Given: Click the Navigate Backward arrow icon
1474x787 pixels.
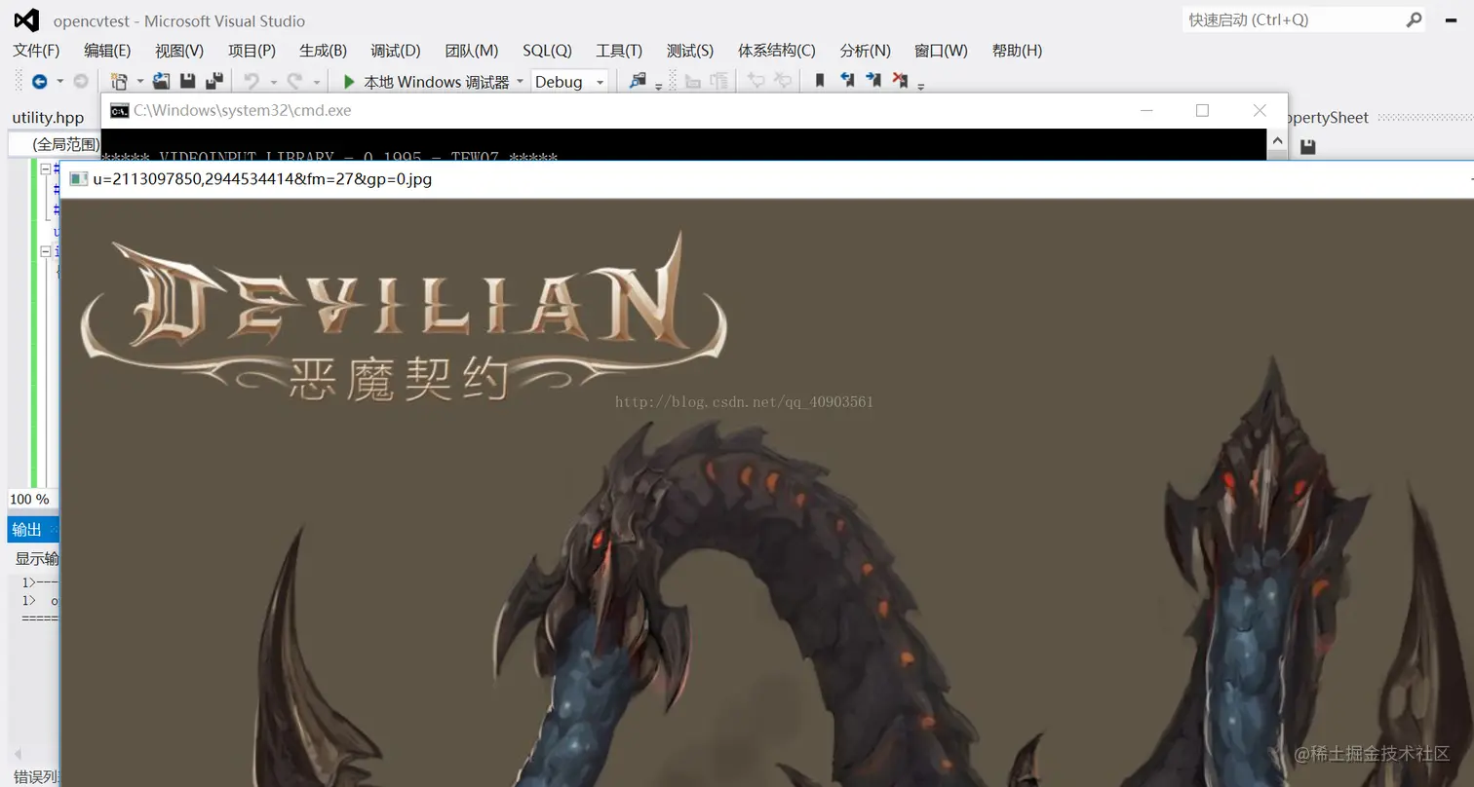Looking at the screenshot, I should 39,82.
